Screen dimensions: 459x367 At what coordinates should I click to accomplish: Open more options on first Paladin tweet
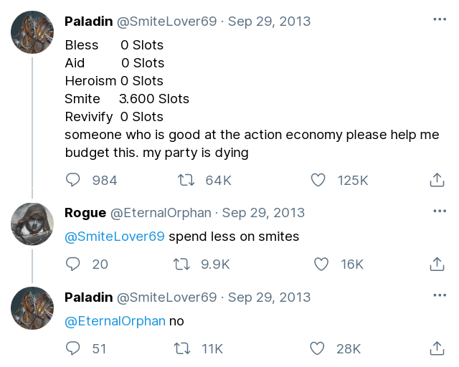click(439, 19)
